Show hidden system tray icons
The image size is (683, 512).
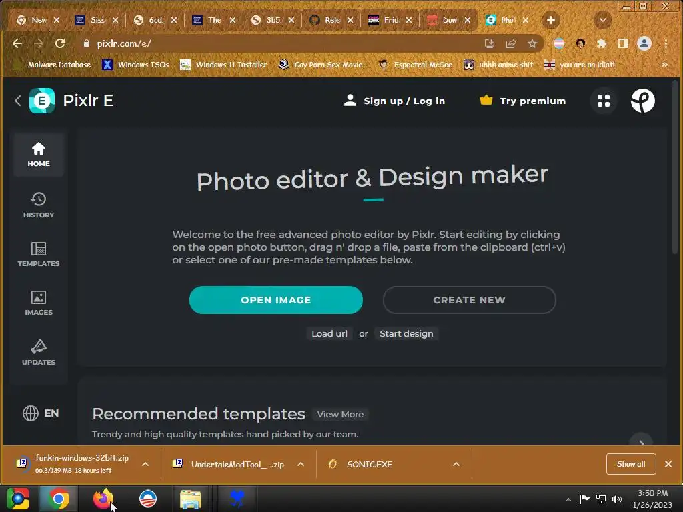pyautogui.click(x=568, y=499)
